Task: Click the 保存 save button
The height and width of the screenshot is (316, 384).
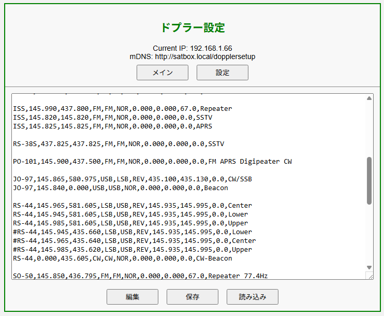Action: coord(192,297)
